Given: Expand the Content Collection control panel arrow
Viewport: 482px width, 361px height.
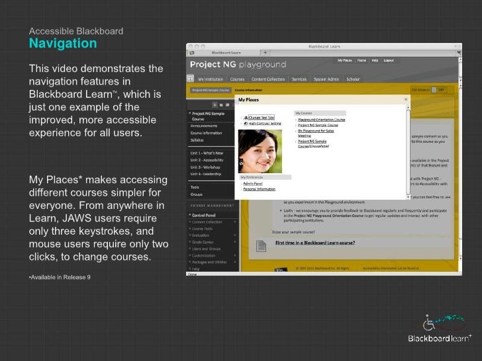Looking at the screenshot, I should pos(235,222).
